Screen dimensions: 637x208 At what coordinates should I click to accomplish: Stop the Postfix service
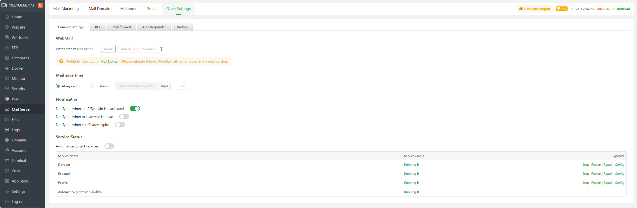coord(586,183)
